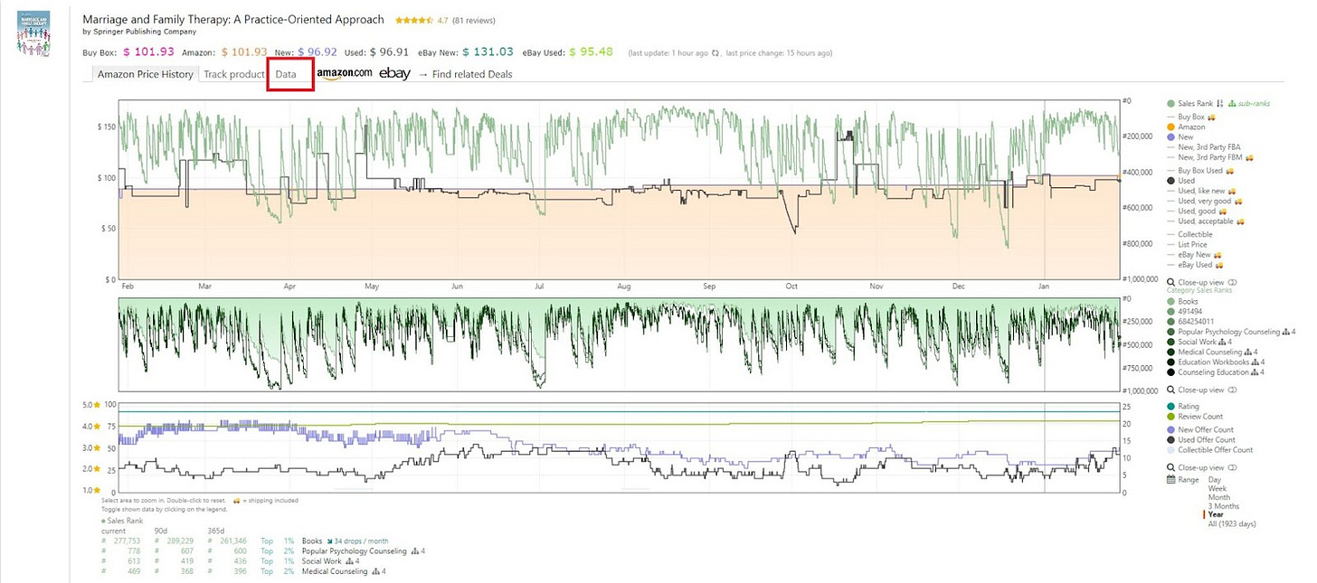The height and width of the screenshot is (583, 1317).
Task: Open the ebay logo tab
Action: [x=394, y=73]
